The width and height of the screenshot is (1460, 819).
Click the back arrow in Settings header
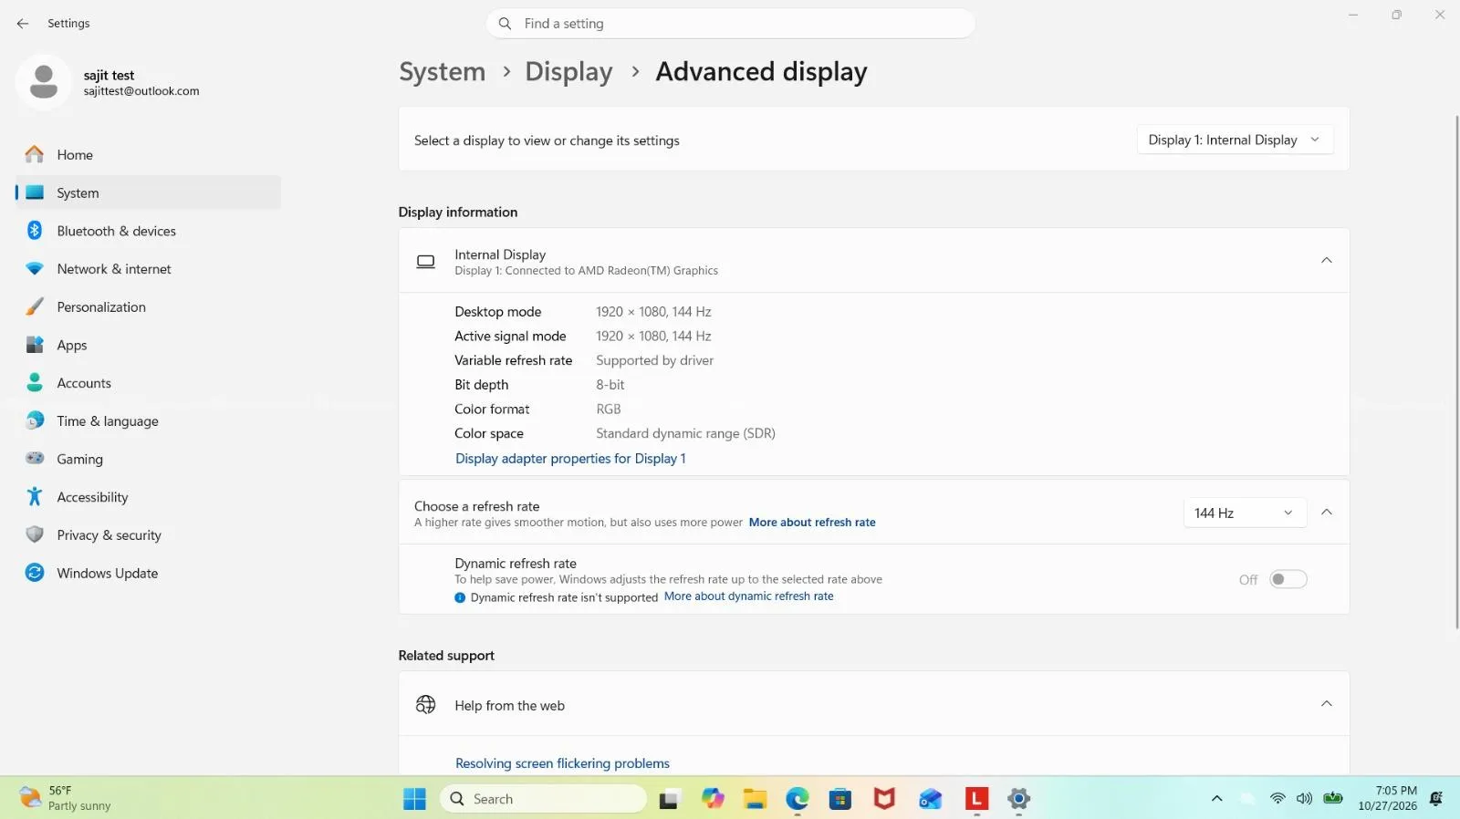click(x=23, y=24)
